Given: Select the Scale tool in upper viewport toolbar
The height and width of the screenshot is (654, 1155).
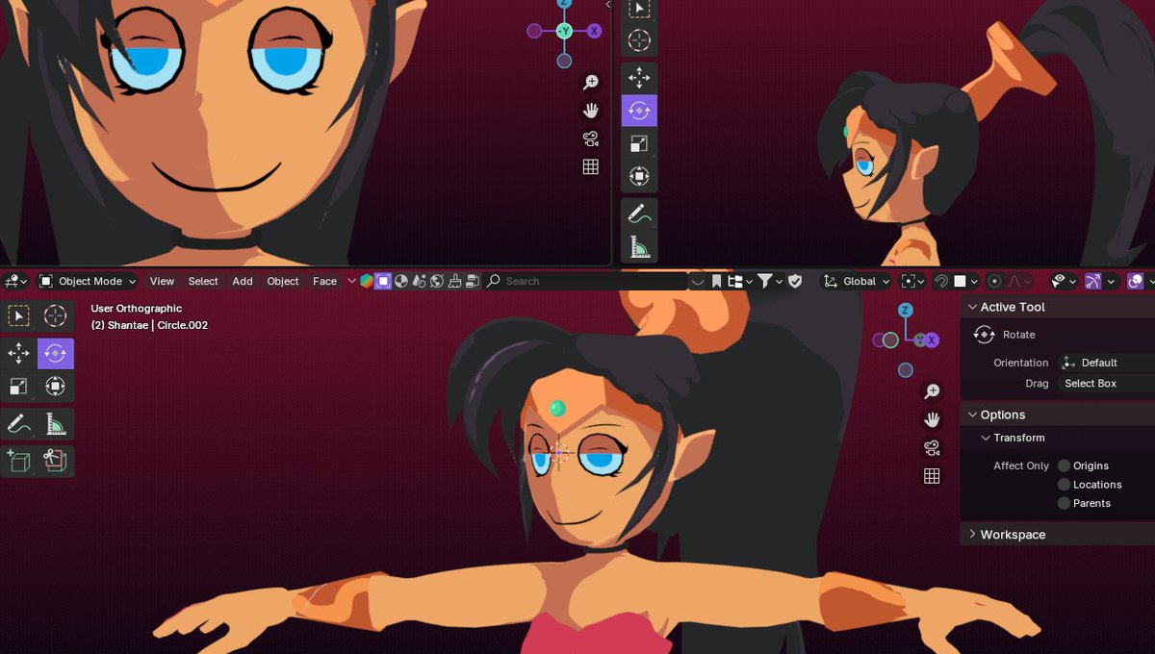Looking at the screenshot, I should (639, 143).
